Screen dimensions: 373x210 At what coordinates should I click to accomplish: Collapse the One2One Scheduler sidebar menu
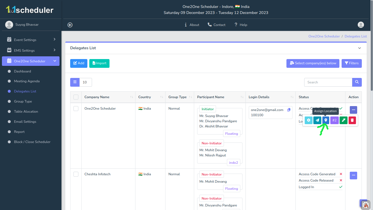point(31,61)
